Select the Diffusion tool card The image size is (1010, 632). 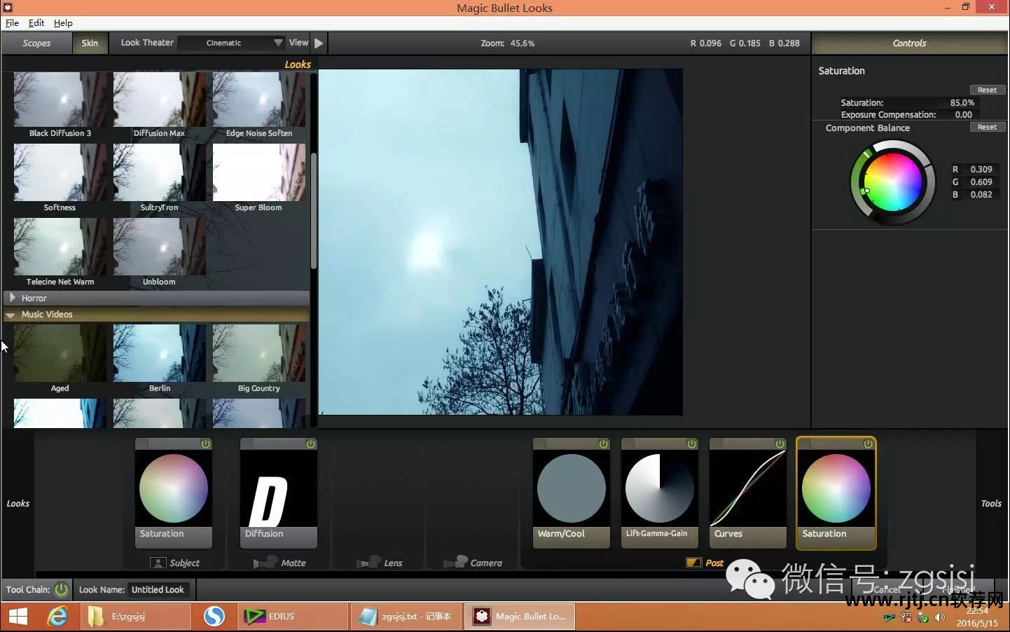(279, 493)
